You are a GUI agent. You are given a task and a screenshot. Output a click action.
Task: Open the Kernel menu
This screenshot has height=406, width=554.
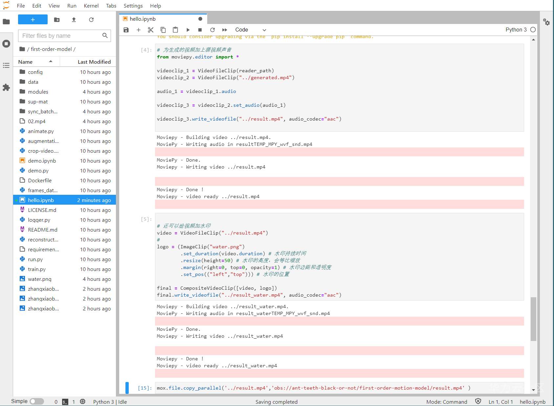pos(91,6)
